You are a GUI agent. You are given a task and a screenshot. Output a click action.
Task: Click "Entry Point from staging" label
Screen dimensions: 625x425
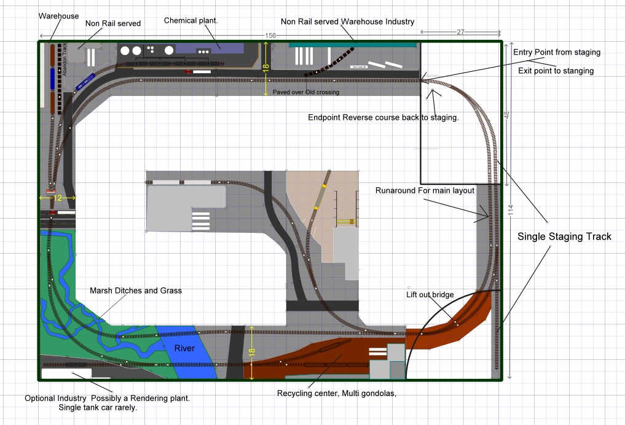557,52
